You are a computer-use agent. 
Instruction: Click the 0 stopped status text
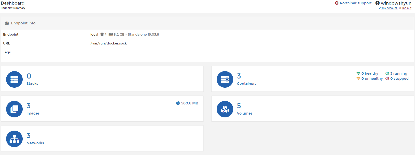point(399,79)
